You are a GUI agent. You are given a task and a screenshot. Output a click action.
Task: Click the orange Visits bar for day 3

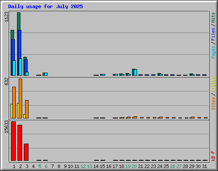coord(27,109)
